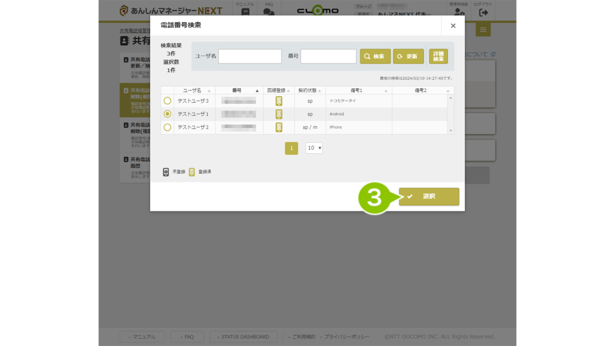Image resolution: width=615 pixels, height=346 pixels.
Task: Open the 管理者情報 admin icon
Action: [x=459, y=13]
